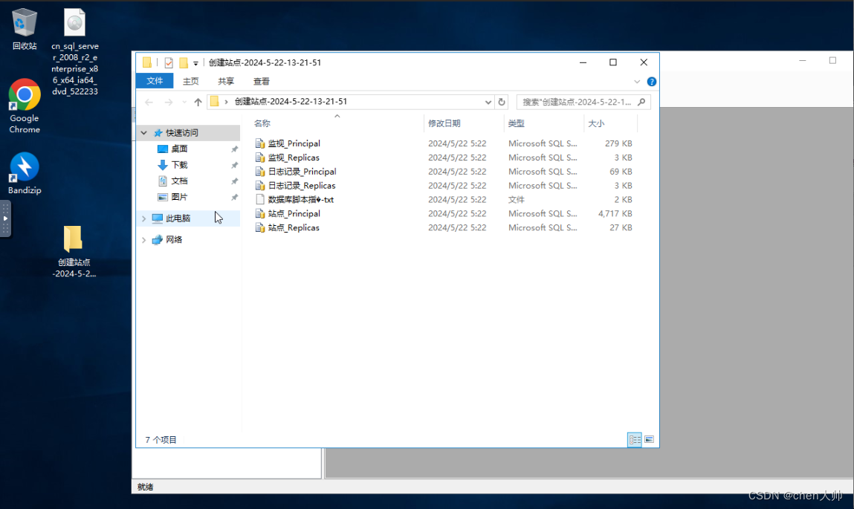The width and height of the screenshot is (854, 509).
Task: Switch to large icons view layout
Action: click(649, 439)
